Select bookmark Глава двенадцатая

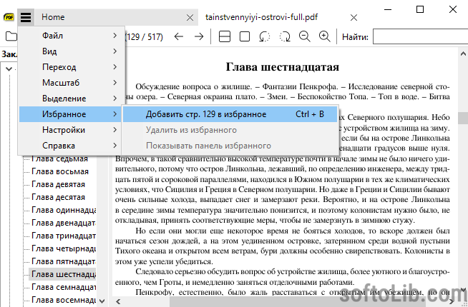coord(63,223)
